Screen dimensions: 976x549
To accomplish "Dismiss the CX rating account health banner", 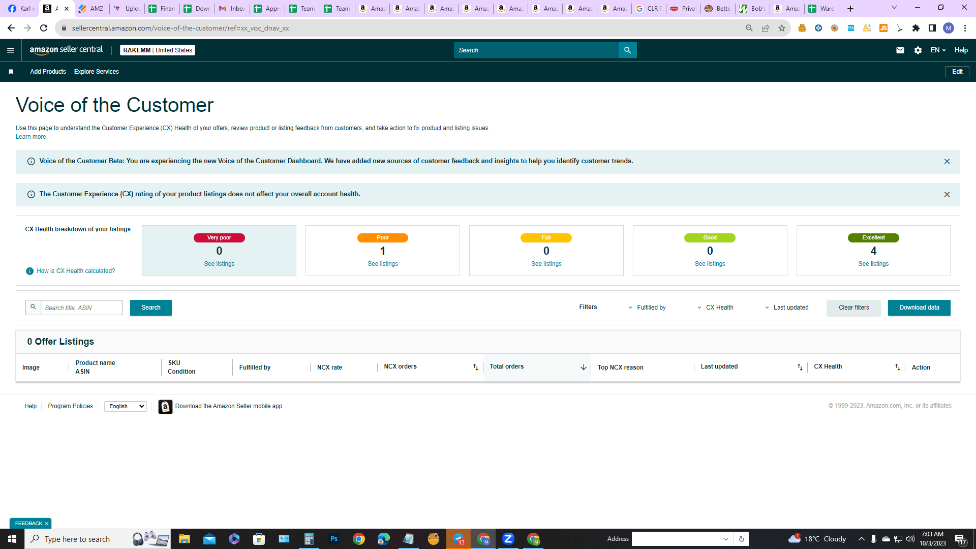I will coord(947,194).
